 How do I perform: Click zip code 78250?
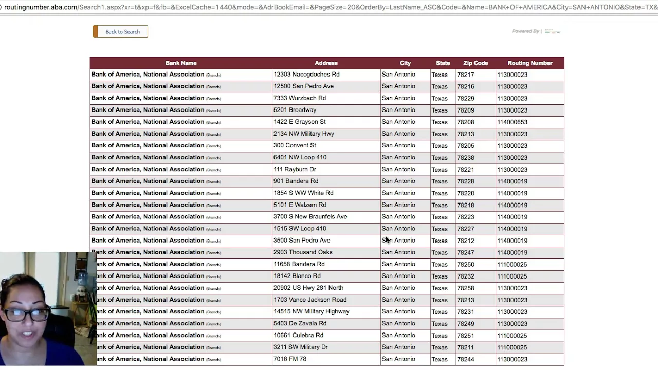point(466,264)
